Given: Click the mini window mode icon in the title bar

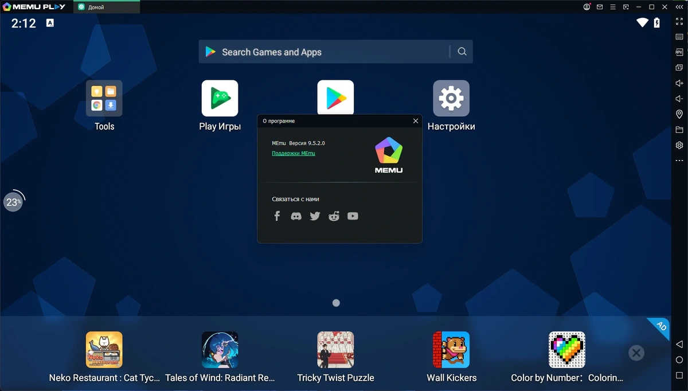Looking at the screenshot, I should [x=626, y=7].
